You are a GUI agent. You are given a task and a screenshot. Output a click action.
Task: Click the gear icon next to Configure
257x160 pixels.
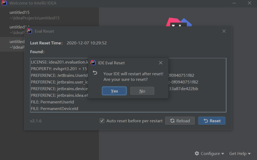point(197,153)
